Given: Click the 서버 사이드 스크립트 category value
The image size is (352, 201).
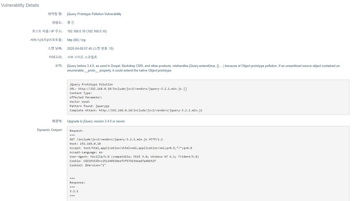Looking at the screenshot, I should coord(82,57).
